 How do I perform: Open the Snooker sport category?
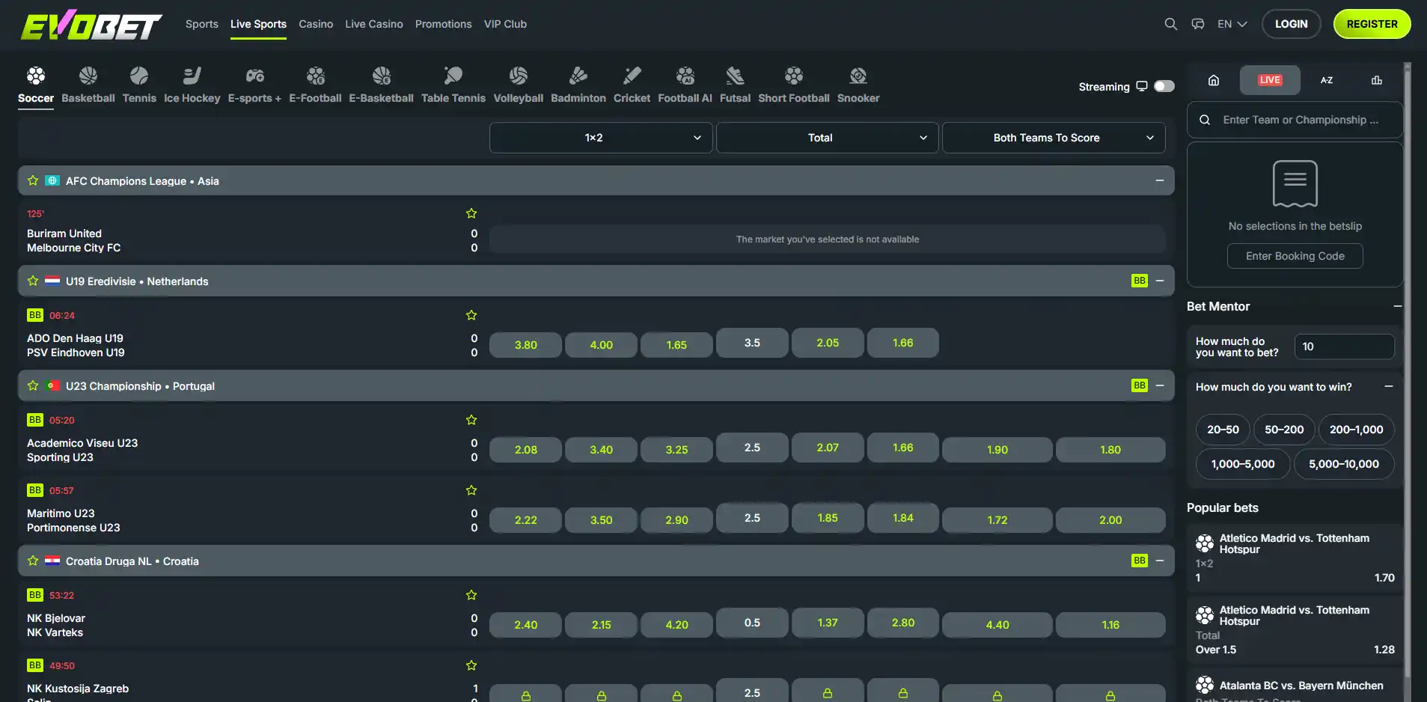(x=858, y=85)
